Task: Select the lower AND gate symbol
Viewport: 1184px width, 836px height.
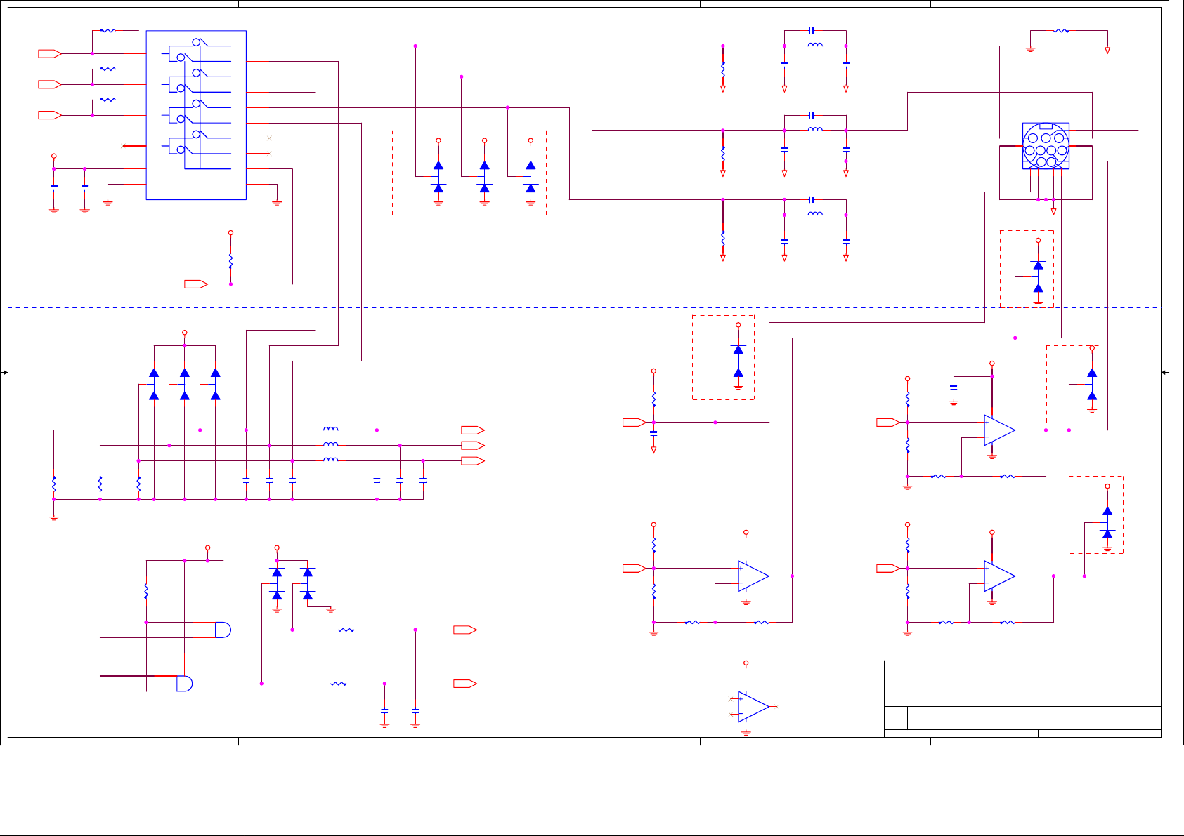Action: 184,683
